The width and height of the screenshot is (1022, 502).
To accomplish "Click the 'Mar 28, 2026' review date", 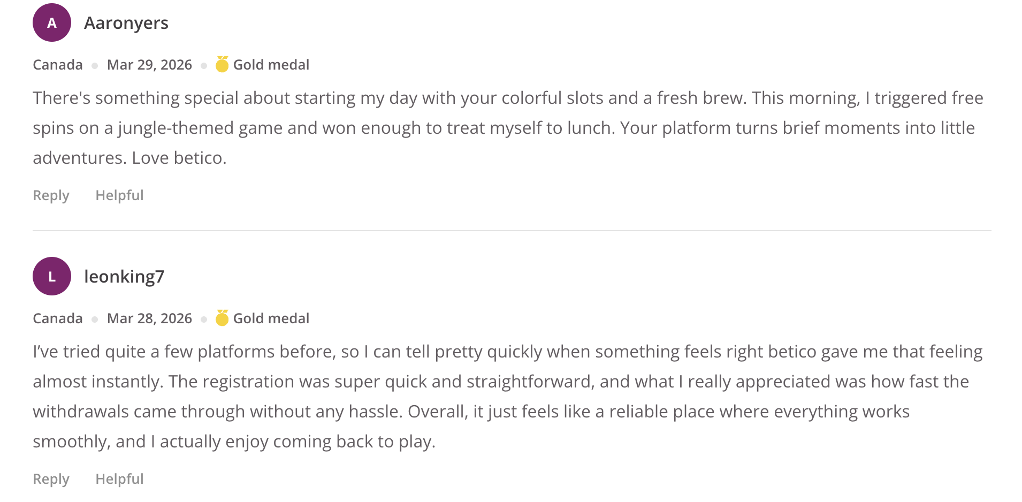I will [x=149, y=318].
